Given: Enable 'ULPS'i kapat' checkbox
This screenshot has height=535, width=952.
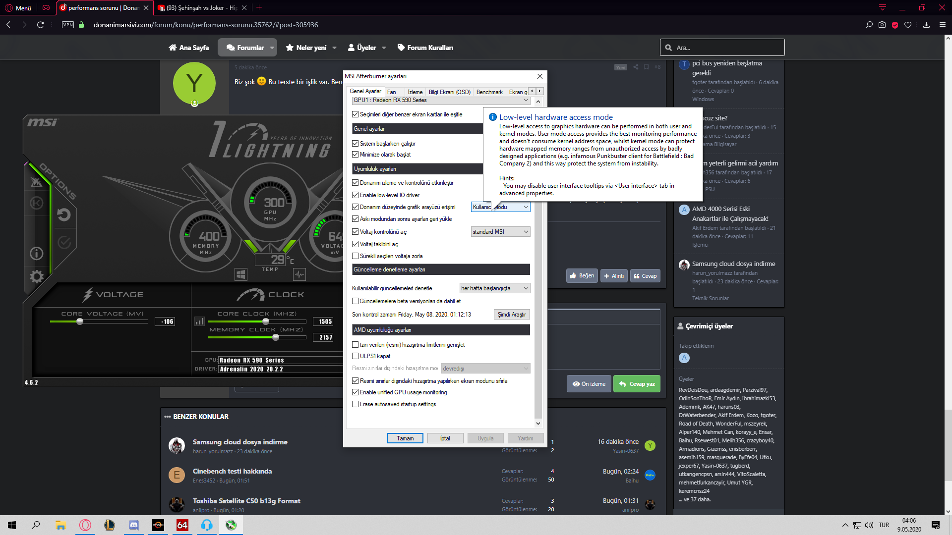Looking at the screenshot, I should [355, 356].
